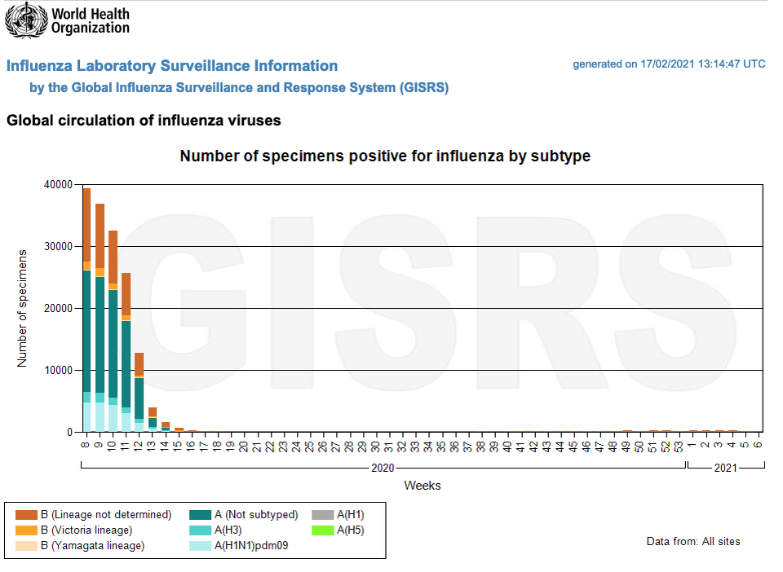Click week 53 x-axis tick label
Viewport: 783px width, 572px height.
pos(678,447)
